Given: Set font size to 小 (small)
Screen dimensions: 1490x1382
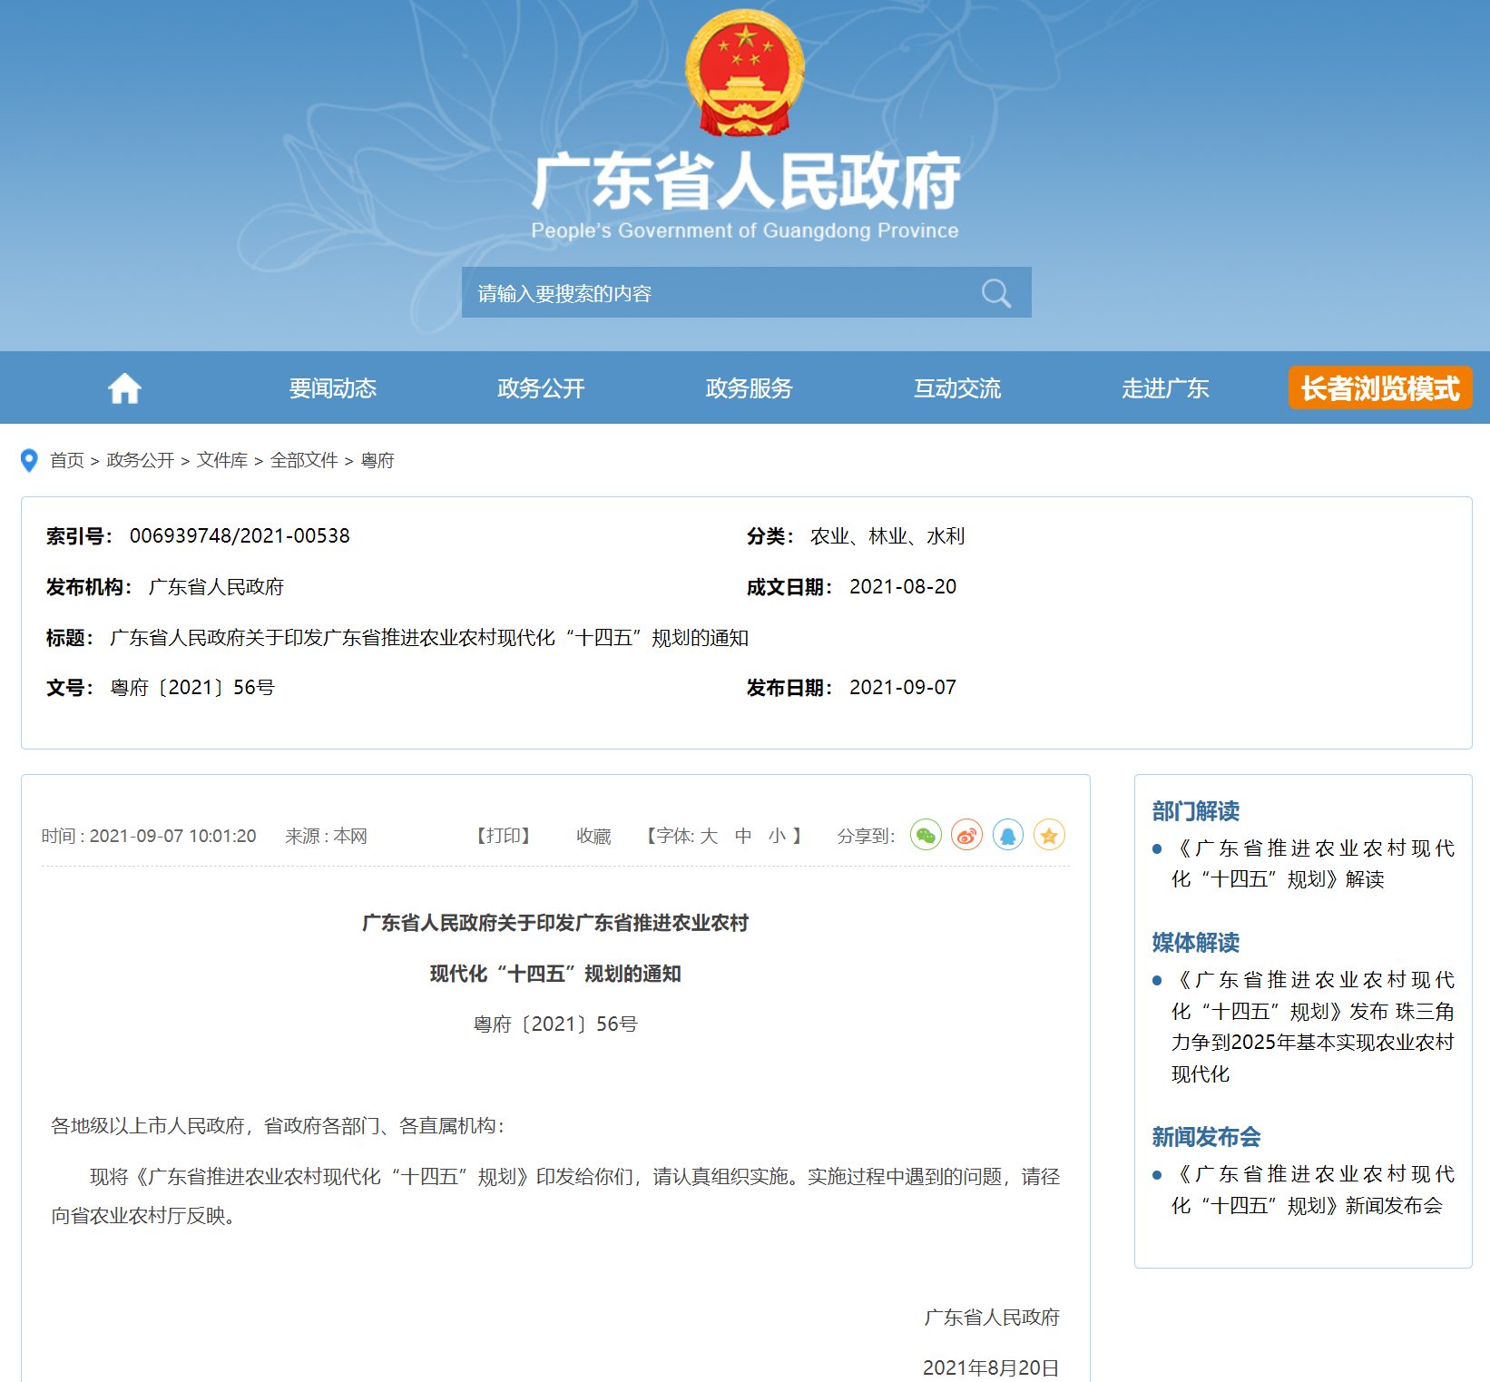Looking at the screenshot, I should [777, 836].
